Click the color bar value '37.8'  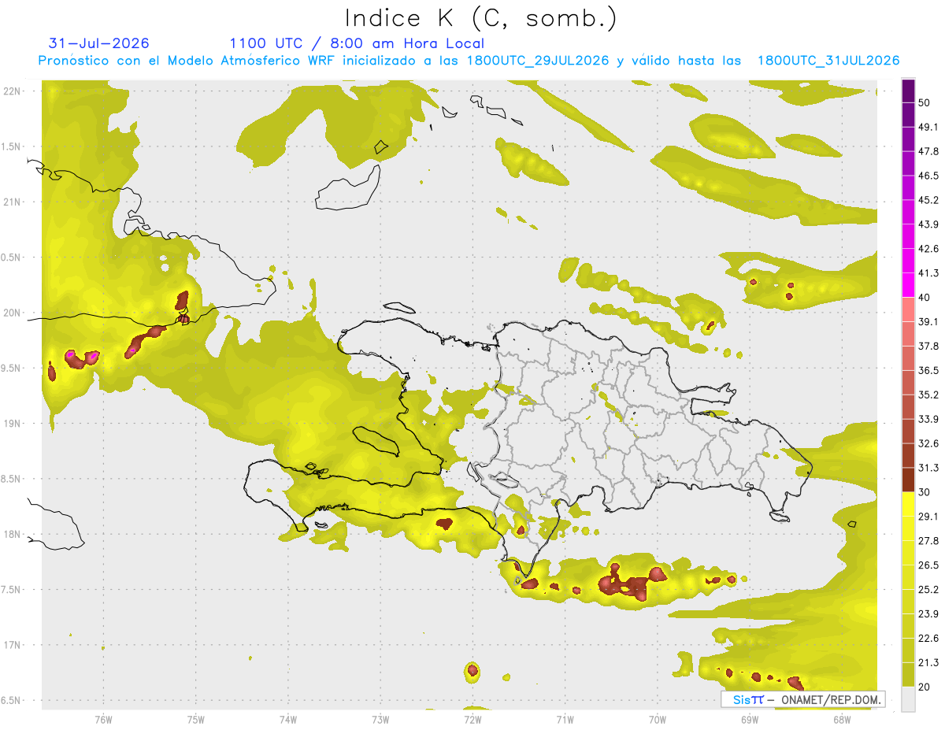pyautogui.click(x=928, y=346)
